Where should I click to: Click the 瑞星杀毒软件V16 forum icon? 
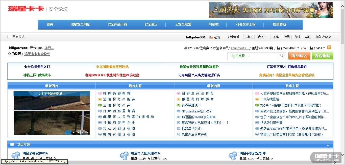[16, 155]
